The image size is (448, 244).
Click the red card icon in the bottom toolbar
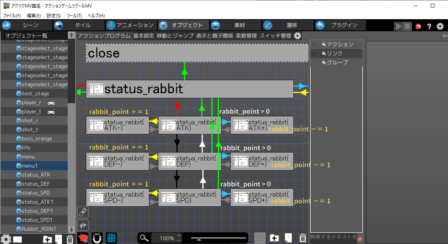(83, 238)
